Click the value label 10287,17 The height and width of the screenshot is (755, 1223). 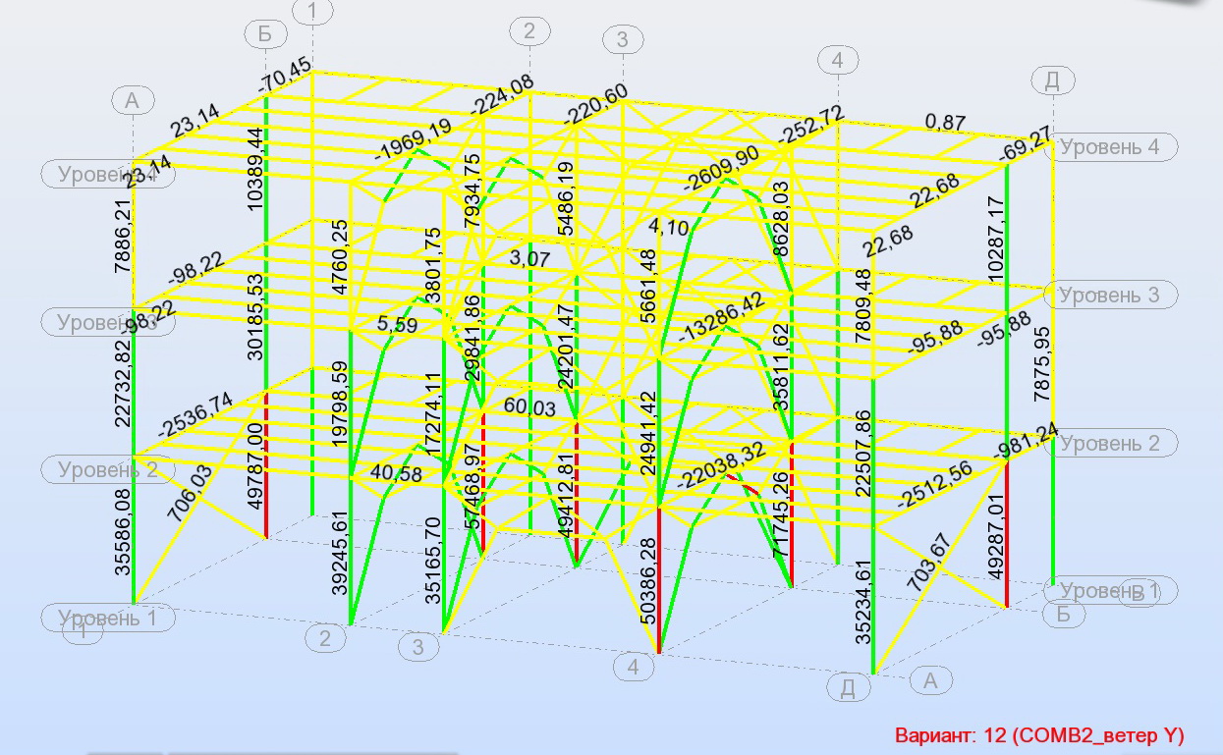pos(997,241)
